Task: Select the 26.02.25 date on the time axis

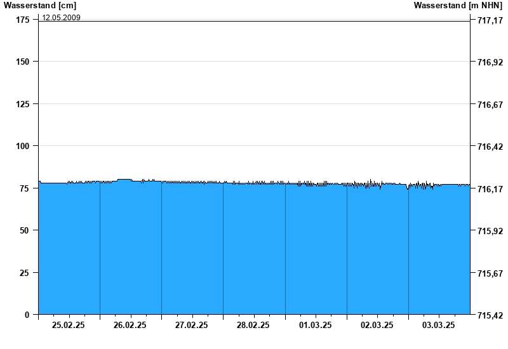Action: pos(130,325)
